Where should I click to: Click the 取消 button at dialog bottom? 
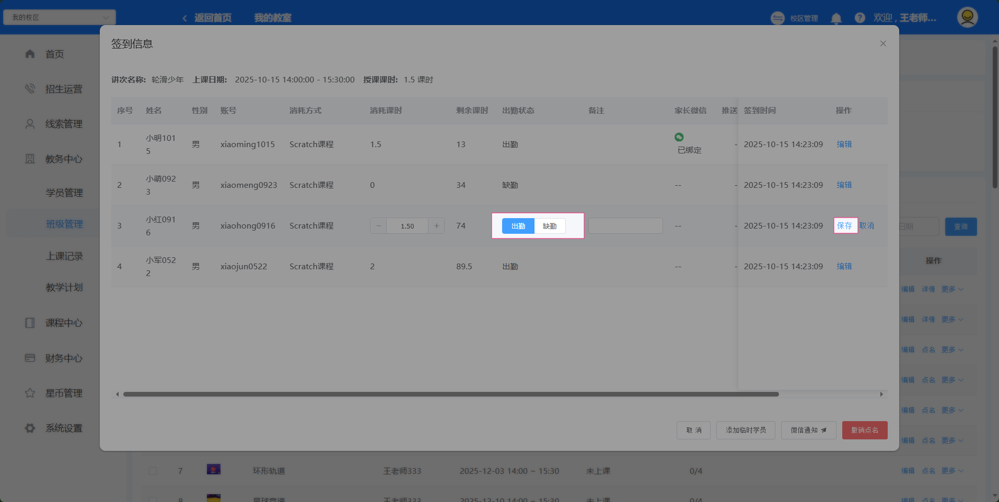pos(693,430)
